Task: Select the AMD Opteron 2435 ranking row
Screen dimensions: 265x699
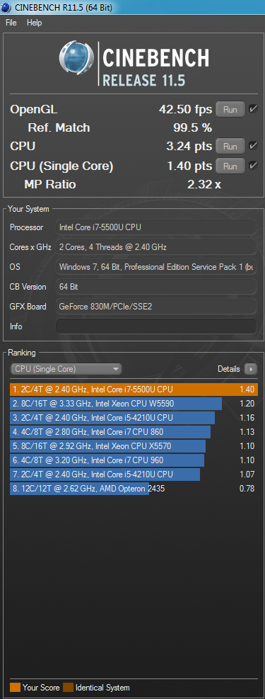Action: click(134, 489)
